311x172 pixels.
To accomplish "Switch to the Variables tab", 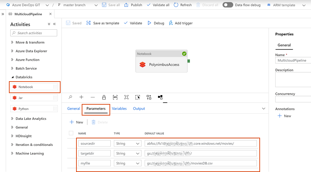I will click(x=119, y=109).
